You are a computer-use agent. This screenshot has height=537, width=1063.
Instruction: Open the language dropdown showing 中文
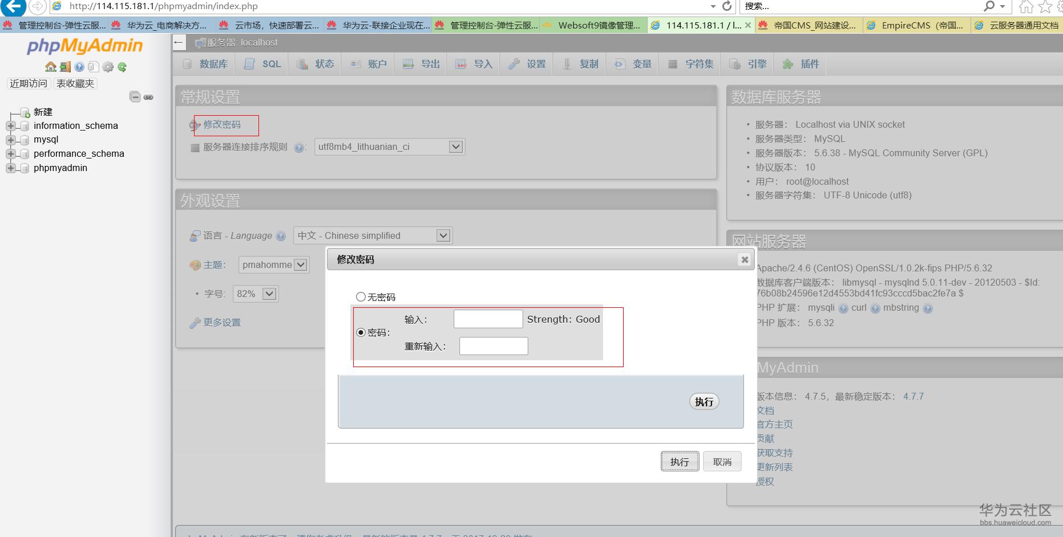point(373,235)
